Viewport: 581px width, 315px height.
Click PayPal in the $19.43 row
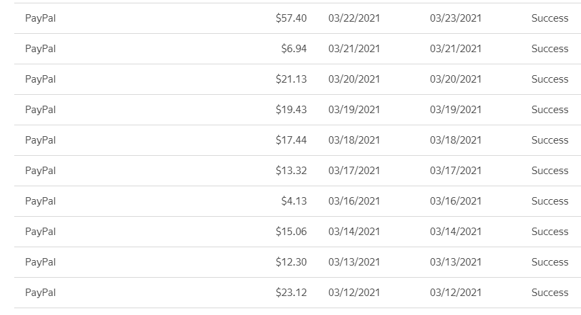pos(40,110)
